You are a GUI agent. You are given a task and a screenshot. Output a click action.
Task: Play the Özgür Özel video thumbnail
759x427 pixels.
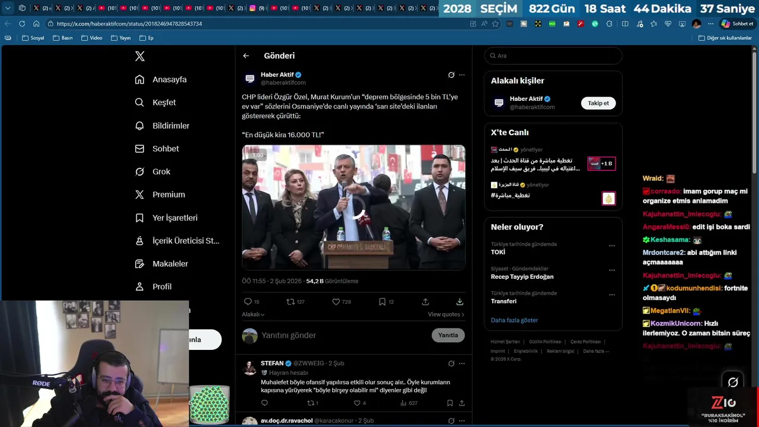pos(353,208)
